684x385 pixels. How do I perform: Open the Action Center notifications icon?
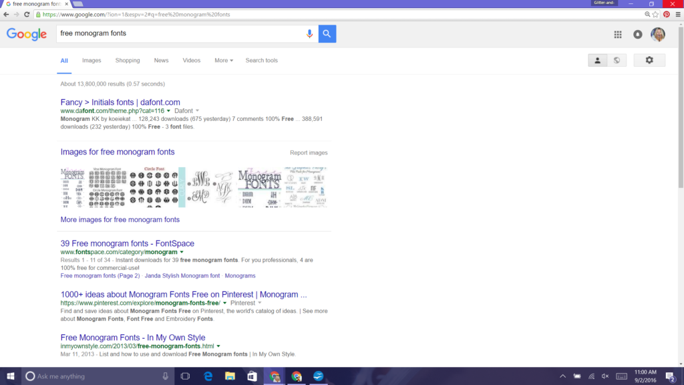click(x=671, y=376)
